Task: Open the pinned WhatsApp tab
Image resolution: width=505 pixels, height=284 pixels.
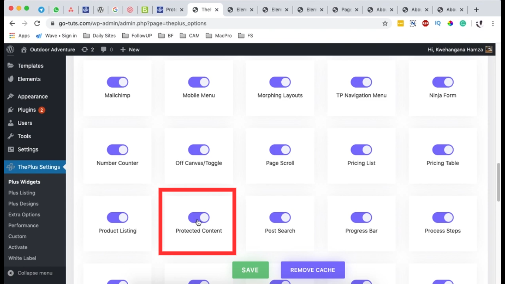Action: [x=56, y=10]
